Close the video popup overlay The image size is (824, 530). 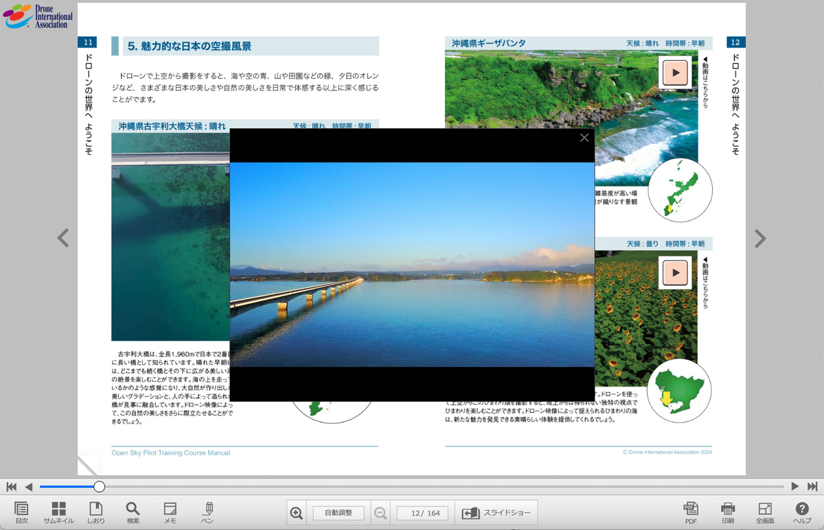click(x=584, y=138)
